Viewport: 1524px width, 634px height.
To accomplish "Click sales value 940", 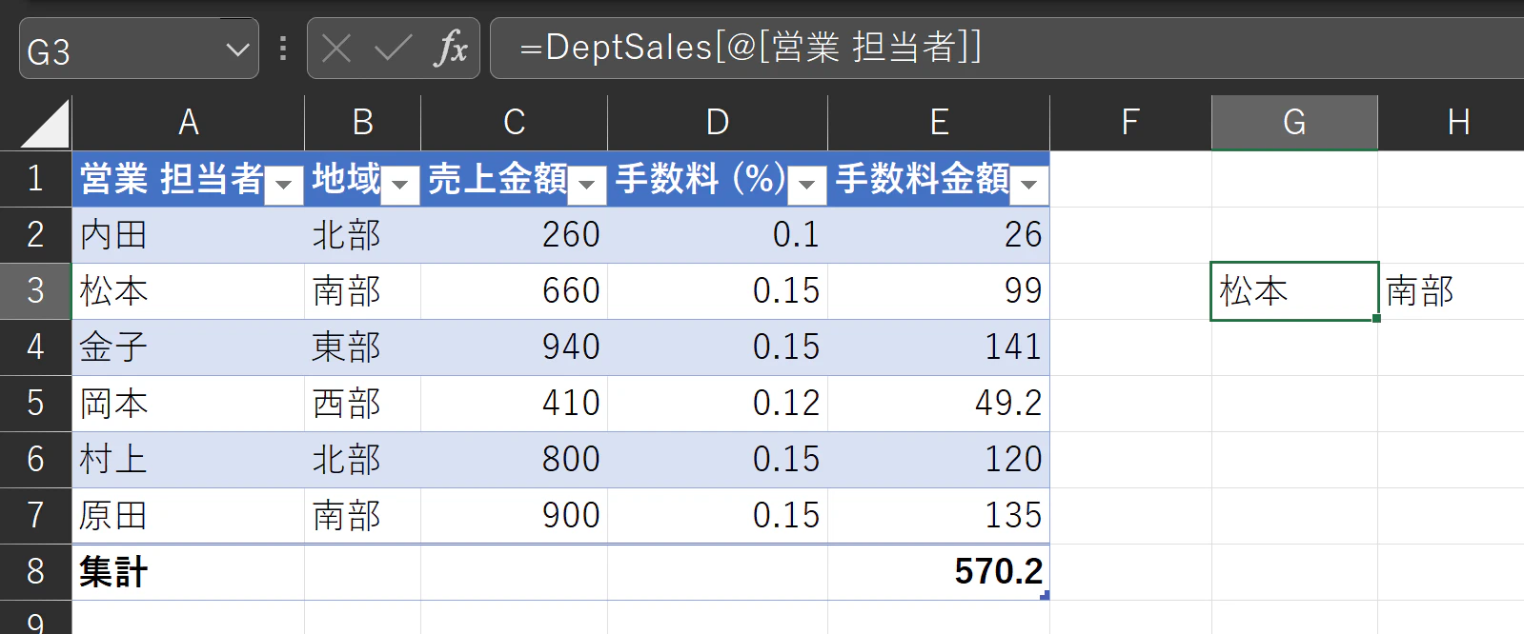I will [x=514, y=347].
